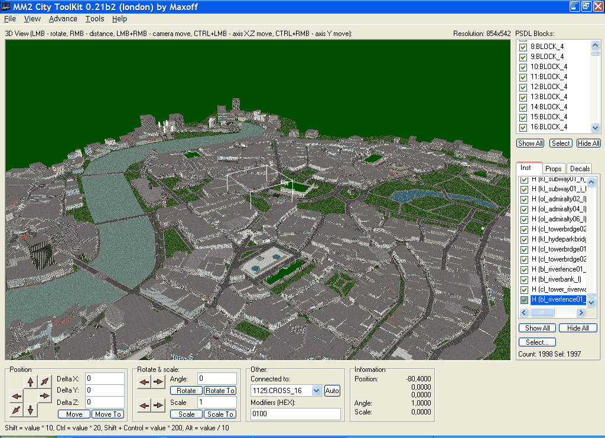The width and height of the screenshot is (605, 438).
Task: Toggle the 14:BLOCK_4 block checkbox
Action: [523, 107]
